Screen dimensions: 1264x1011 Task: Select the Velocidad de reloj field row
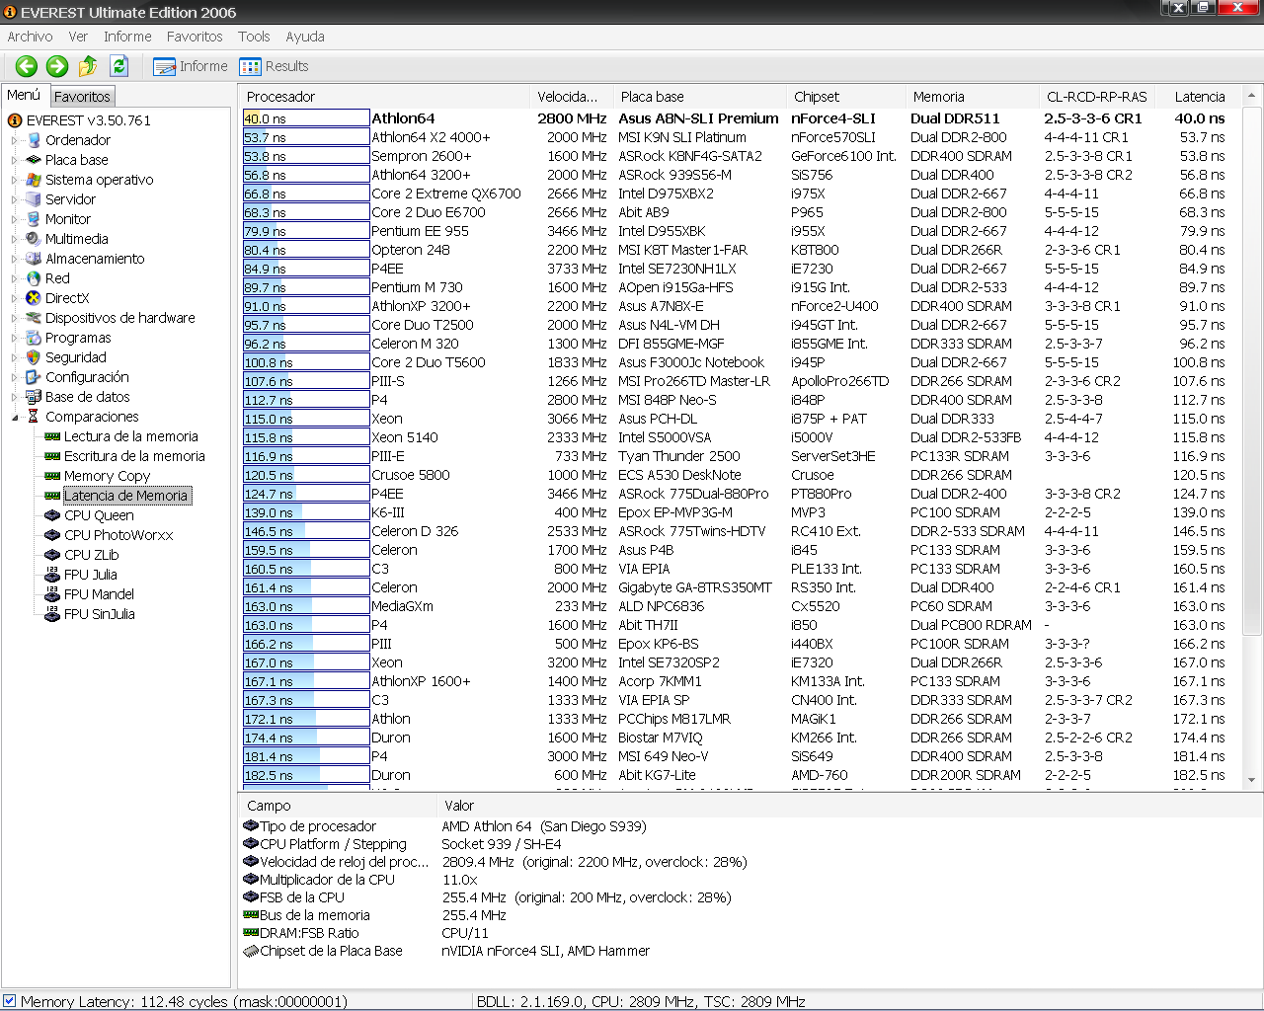(749, 862)
